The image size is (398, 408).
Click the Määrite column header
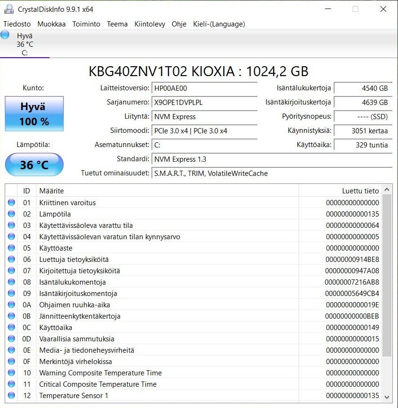pos(167,191)
